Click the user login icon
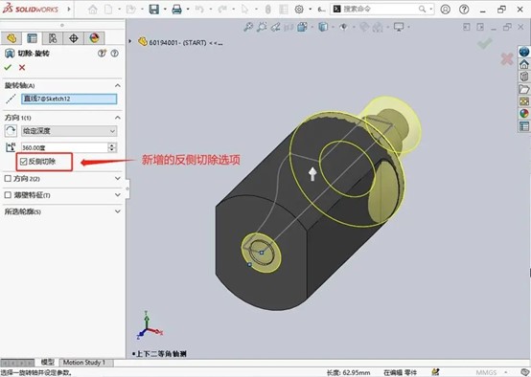 click(x=446, y=10)
